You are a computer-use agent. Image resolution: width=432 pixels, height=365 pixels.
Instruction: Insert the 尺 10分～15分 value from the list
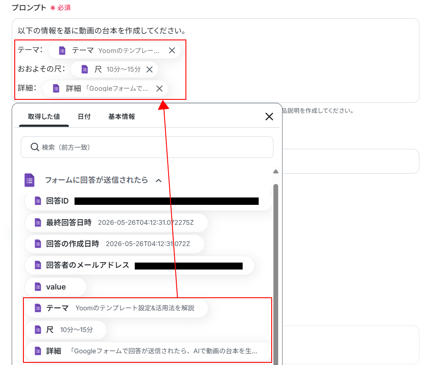point(65,330)
